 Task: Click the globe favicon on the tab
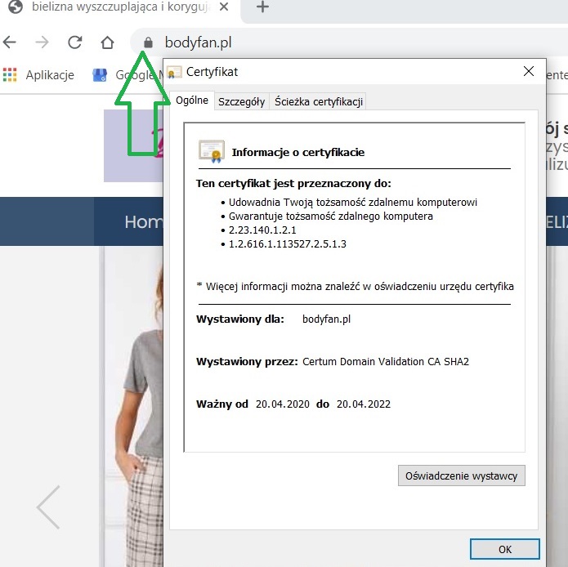[x=16, y=7]
